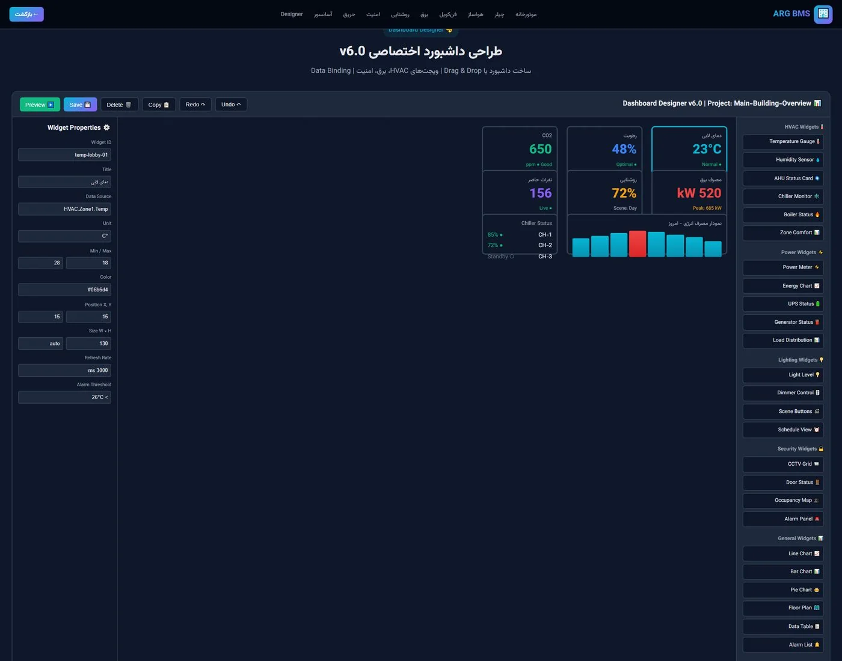Edit the Color field #06b6d4
842x661 pixels.
tap(64, 290)
